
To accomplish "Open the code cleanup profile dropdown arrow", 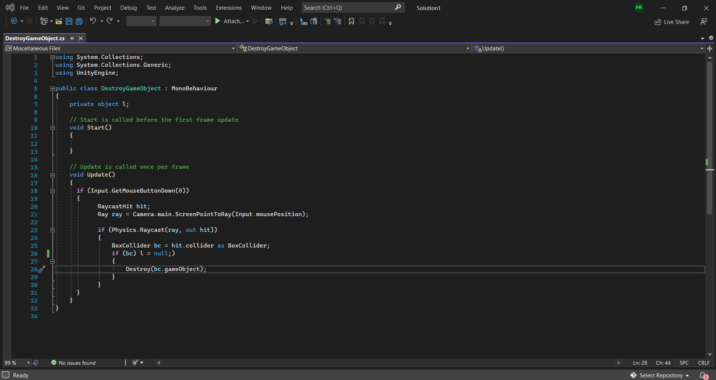I will [x=142, y=362].
